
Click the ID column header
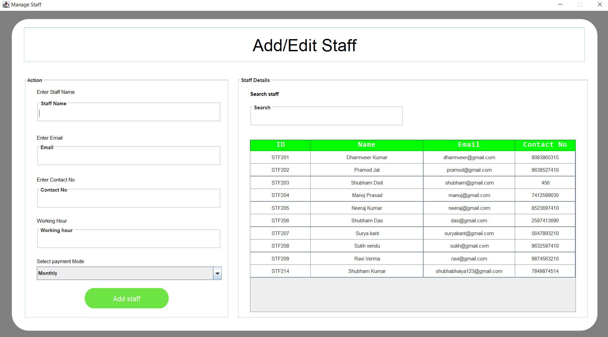(280, 145)
